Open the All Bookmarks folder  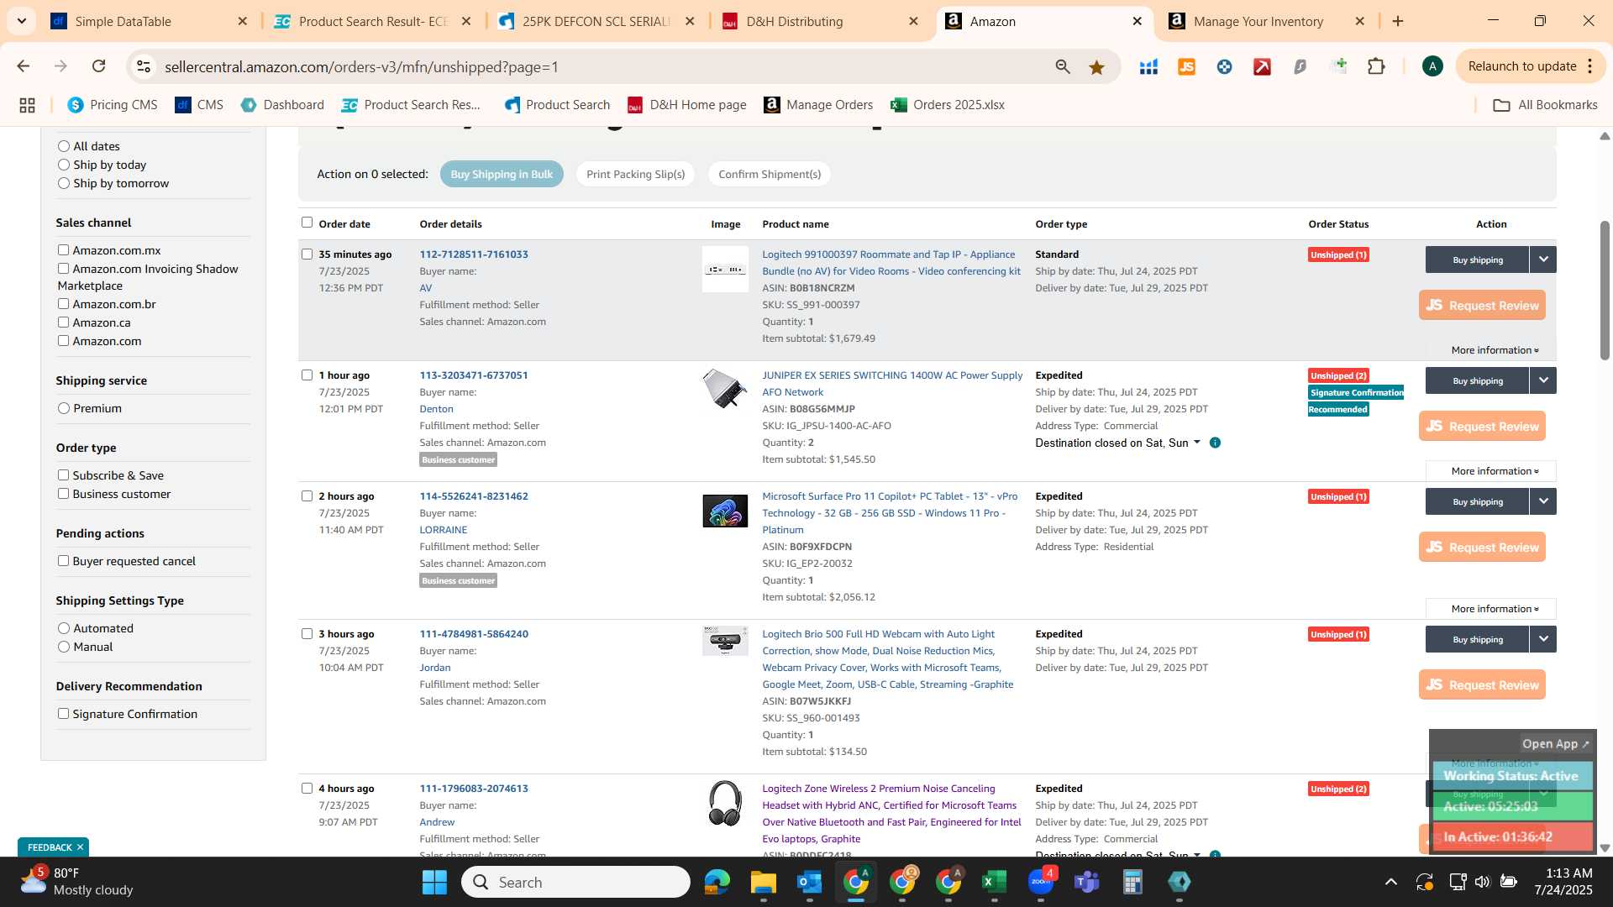(1545, 105)
